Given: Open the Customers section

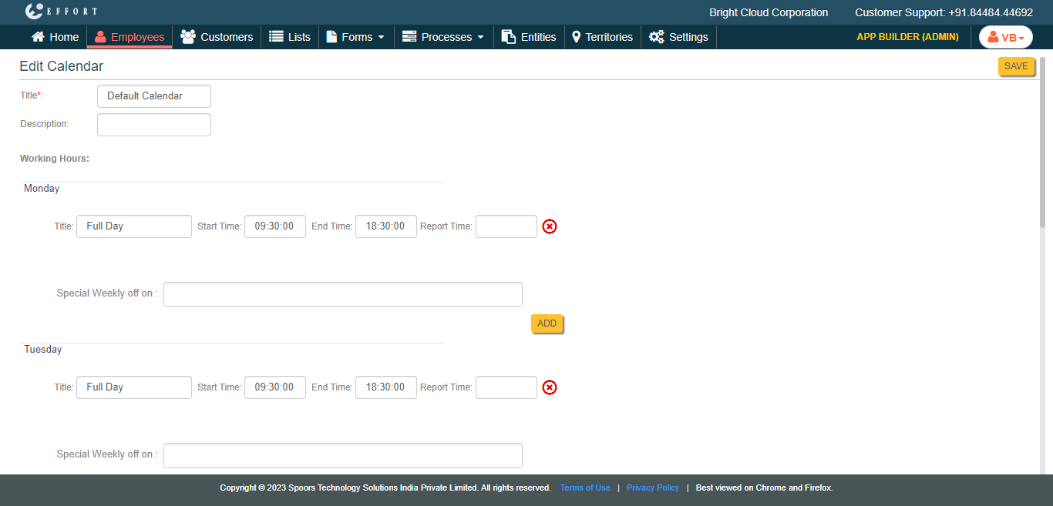Looking at the screenshot, I should pos(217,37).
